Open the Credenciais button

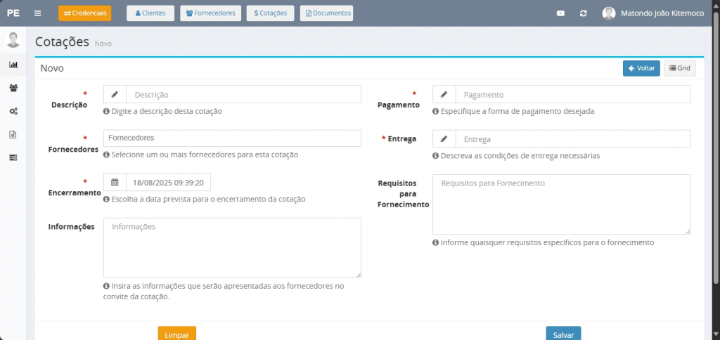pyautogui.click(x=85, y=13)
